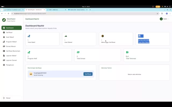The width and height of the screenshot is (172, 107).
Task: Click the Dashboard grid icon
Action: (x=4, y=28)
